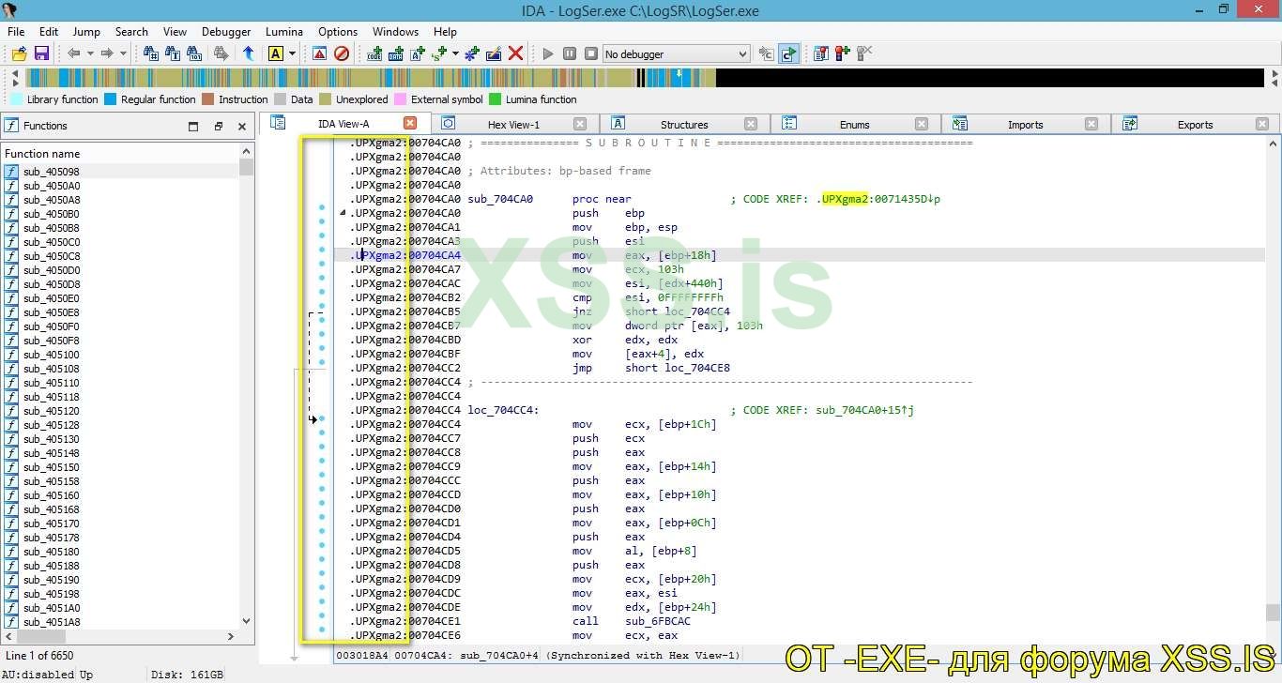Close the Structures tab
This screenshot has width=1282, height=683.
click(x=751, y=124)
